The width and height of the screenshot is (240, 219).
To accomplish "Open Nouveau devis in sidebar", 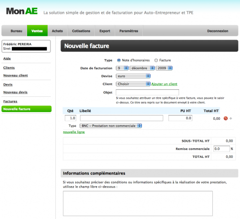I will point(15,92).
